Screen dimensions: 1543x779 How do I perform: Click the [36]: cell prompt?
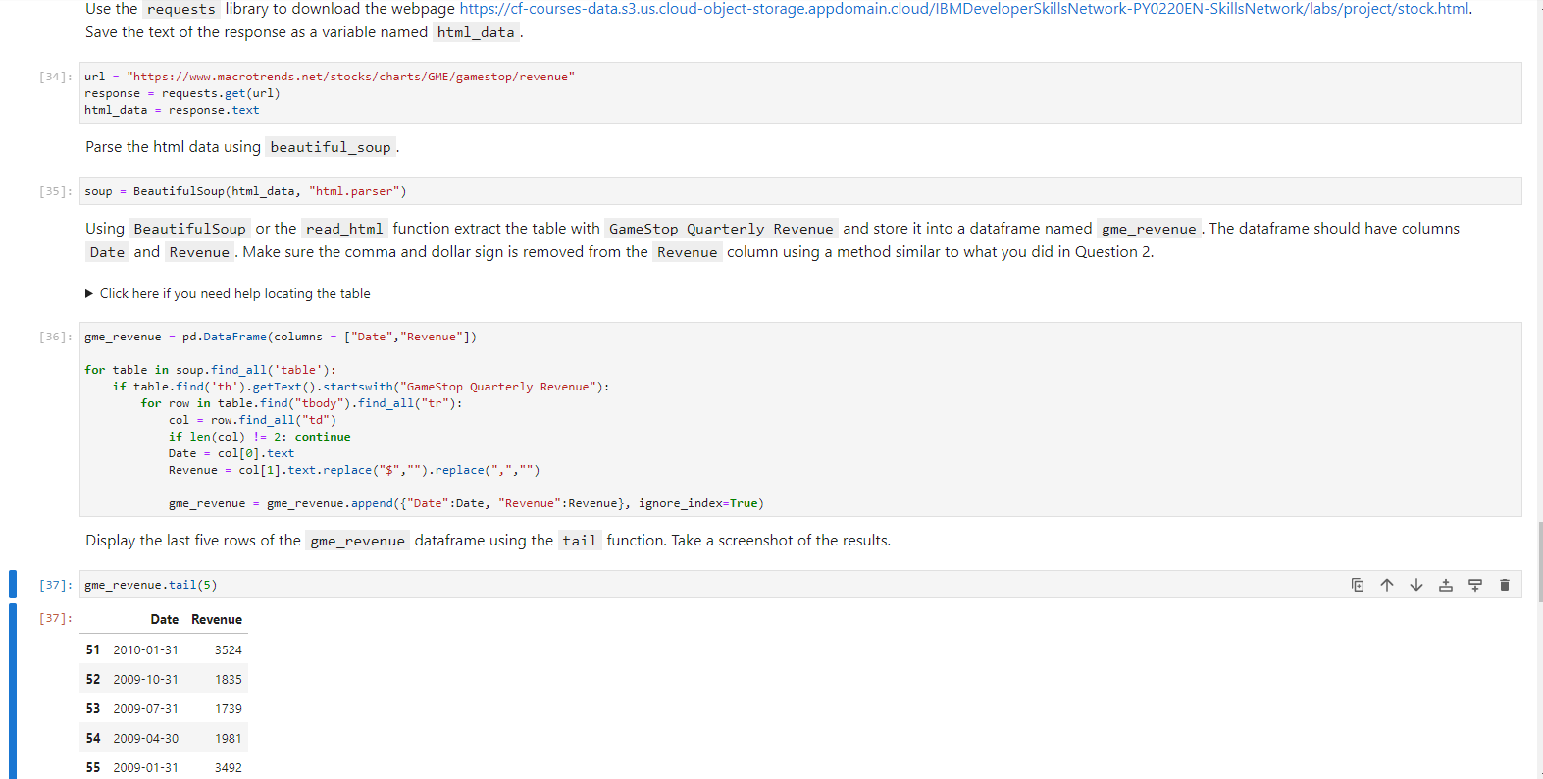55,337
